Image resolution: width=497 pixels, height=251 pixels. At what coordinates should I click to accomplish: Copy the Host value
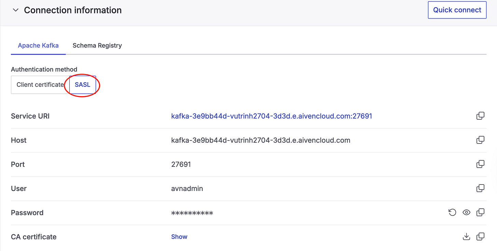coord(480,140)
